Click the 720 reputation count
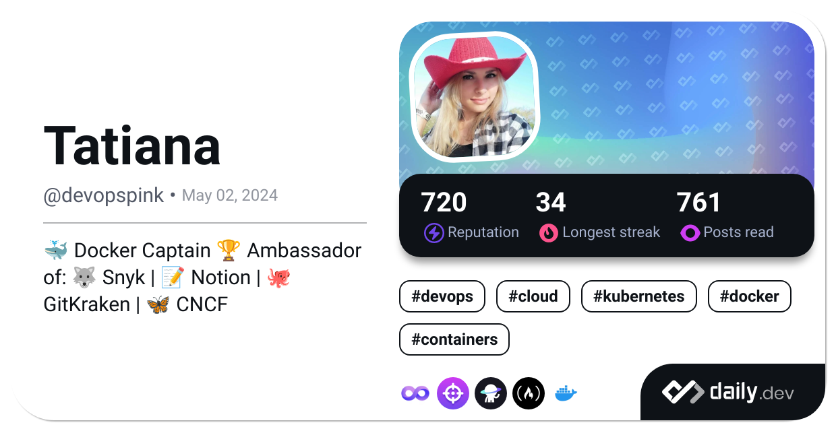 [444, 203]
